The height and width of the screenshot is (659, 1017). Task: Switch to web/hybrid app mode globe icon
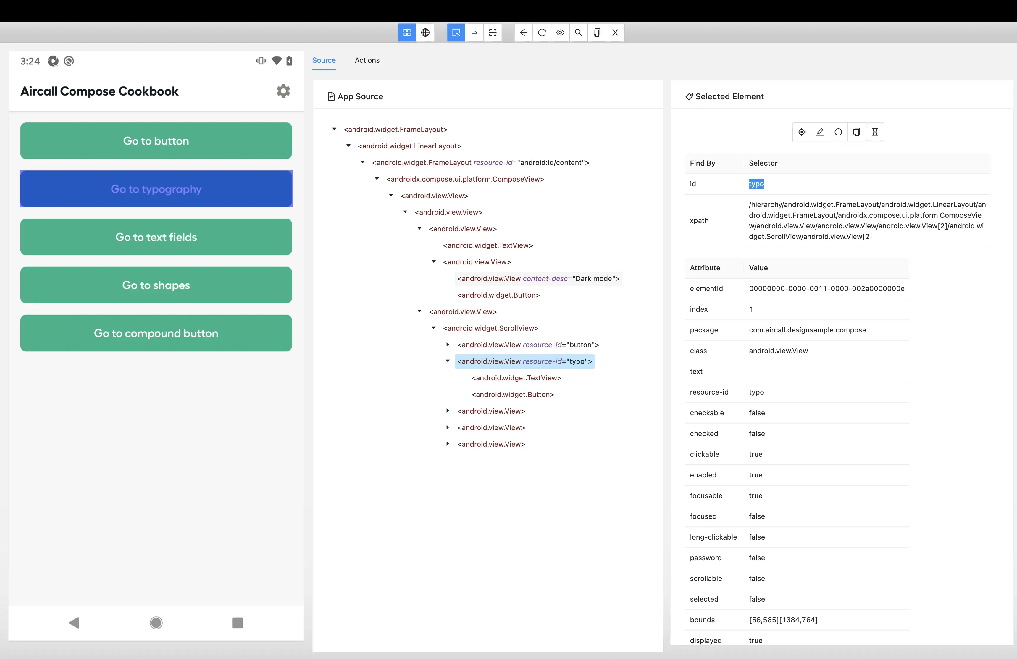coord(425,33)
